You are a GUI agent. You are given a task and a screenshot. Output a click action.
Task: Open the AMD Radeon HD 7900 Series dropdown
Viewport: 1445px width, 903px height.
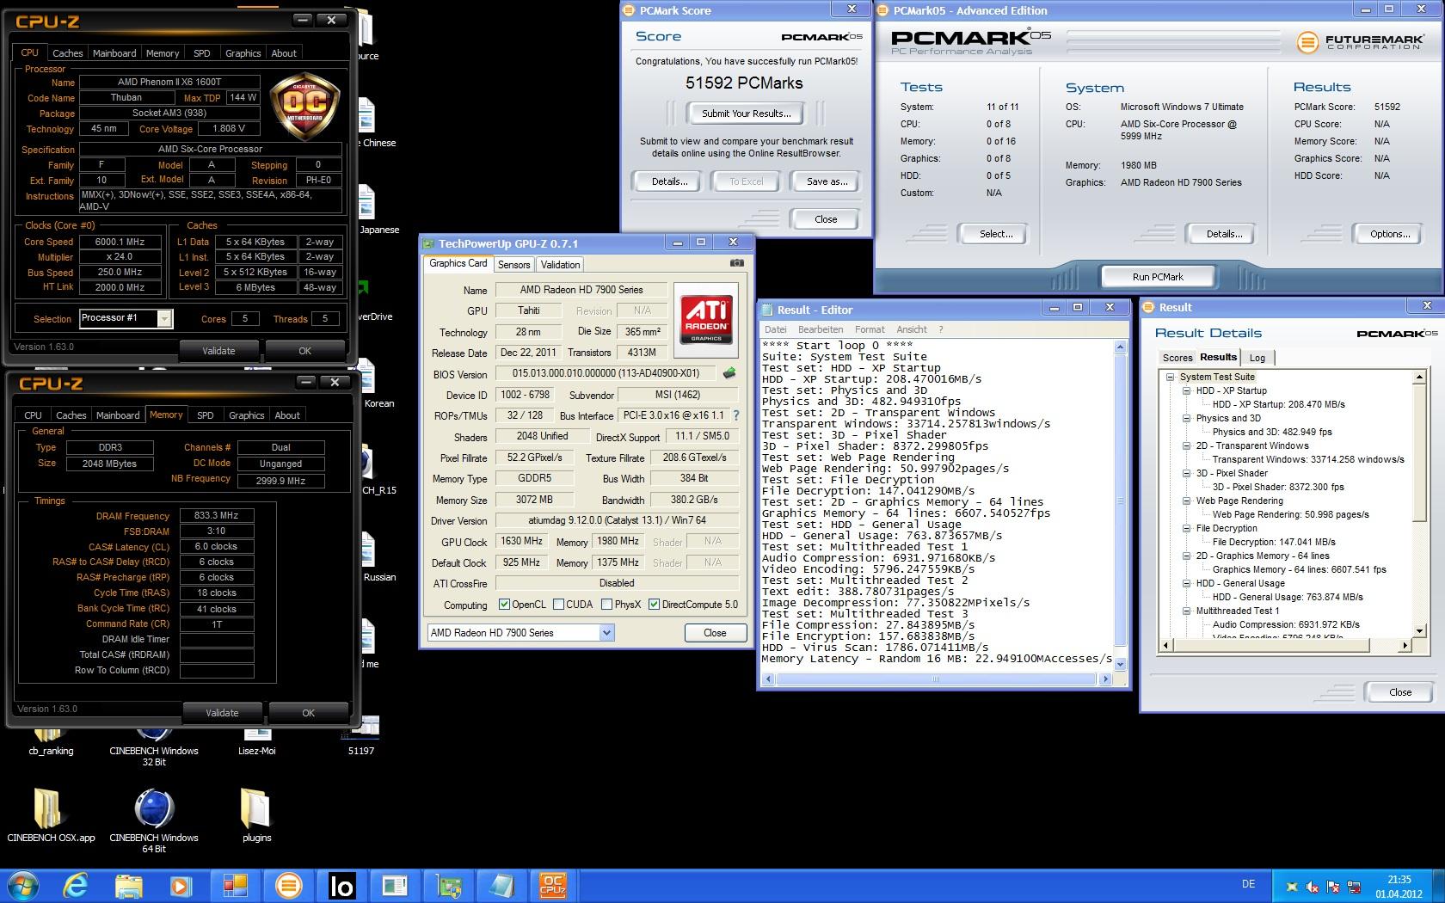606,633
